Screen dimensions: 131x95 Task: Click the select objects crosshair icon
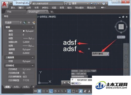point(29,23)
